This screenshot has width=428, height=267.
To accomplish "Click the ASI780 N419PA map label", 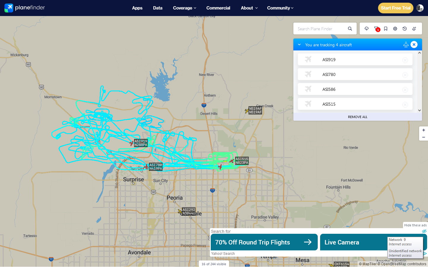I will (x=156, y=167).
